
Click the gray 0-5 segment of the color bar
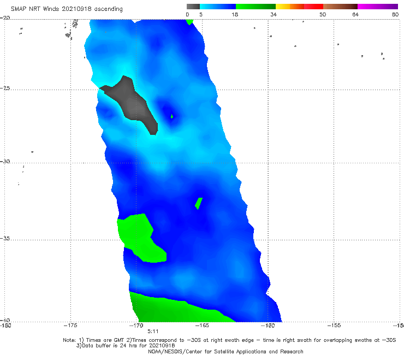click(x=193, y=7)
